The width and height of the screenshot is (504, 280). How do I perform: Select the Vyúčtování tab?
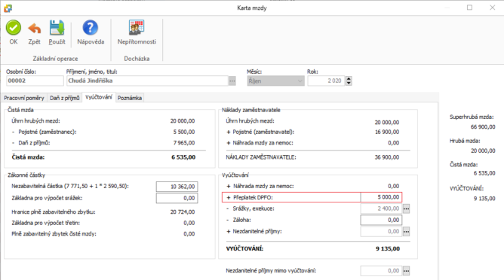(x=99, y=97)
